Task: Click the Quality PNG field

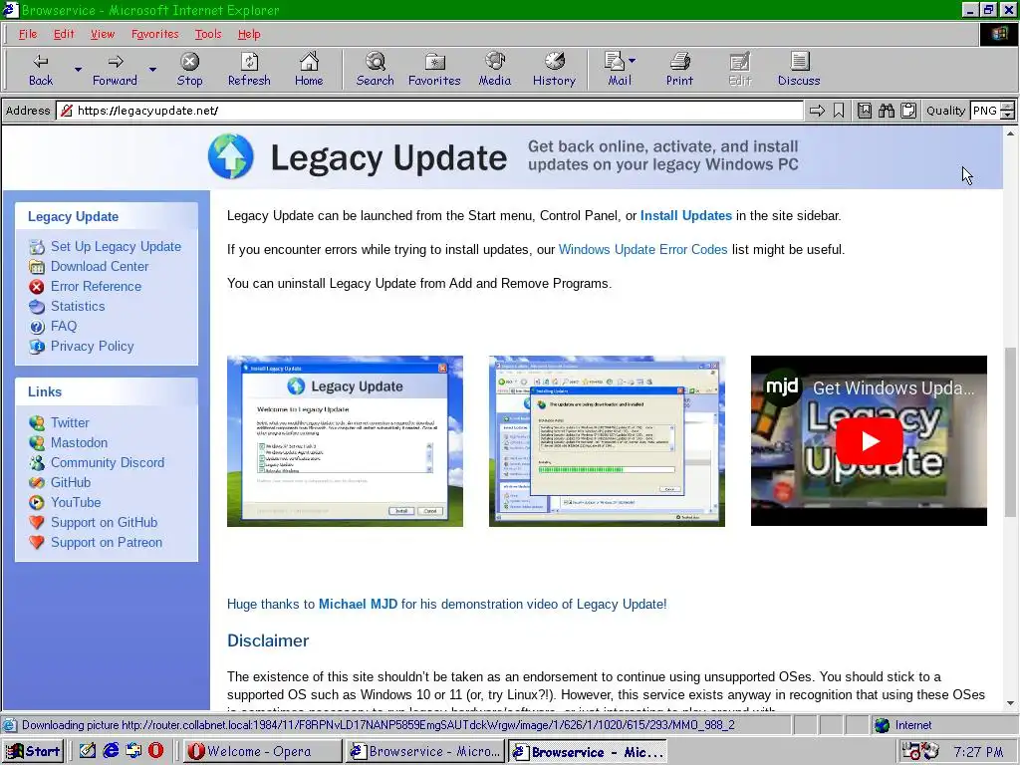Action: pyautogui.click(x=984, y=111)
